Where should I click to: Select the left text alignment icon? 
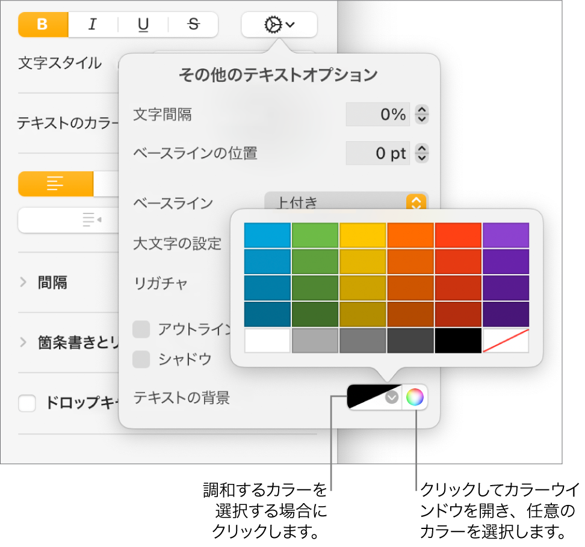point(55,185)
